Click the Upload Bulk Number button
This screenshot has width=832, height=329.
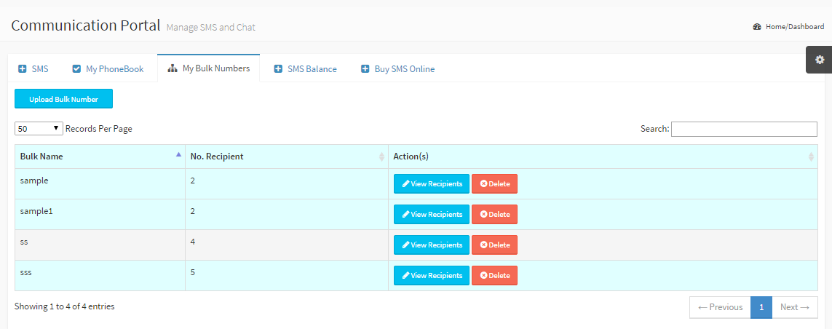(x=63, y=99)
